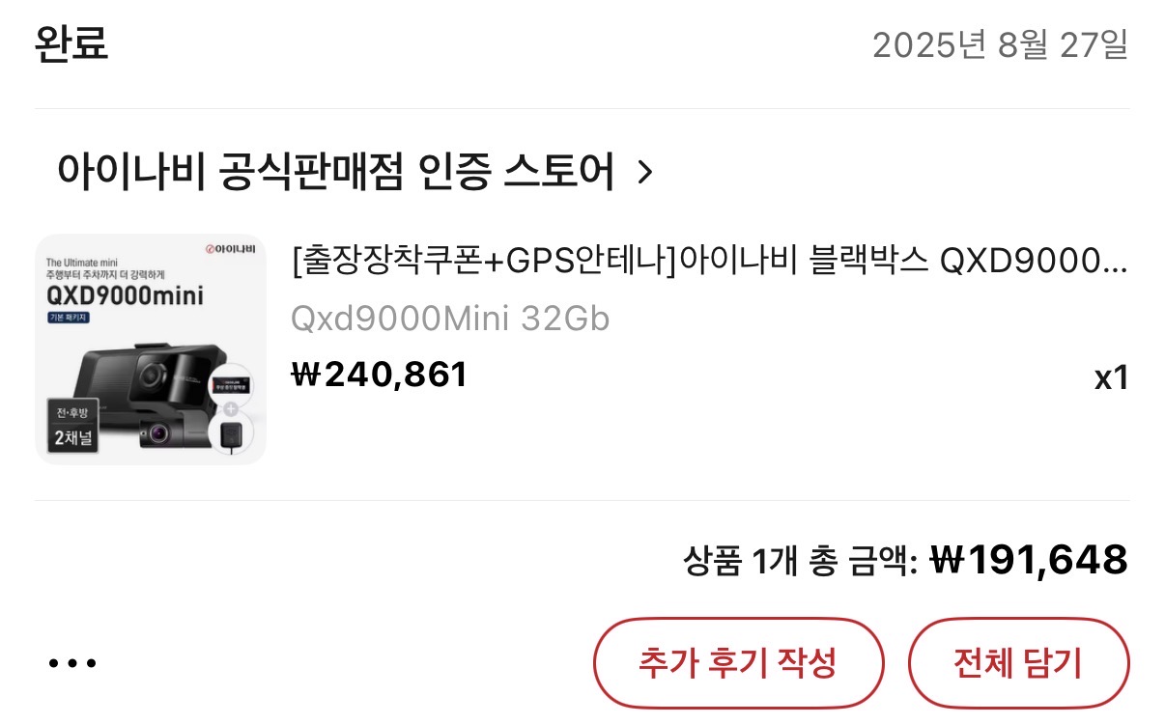Open the 아이나비 공식판매점 인증 스토어 link
Screen dimensions: 1165x724
[336, 172]
